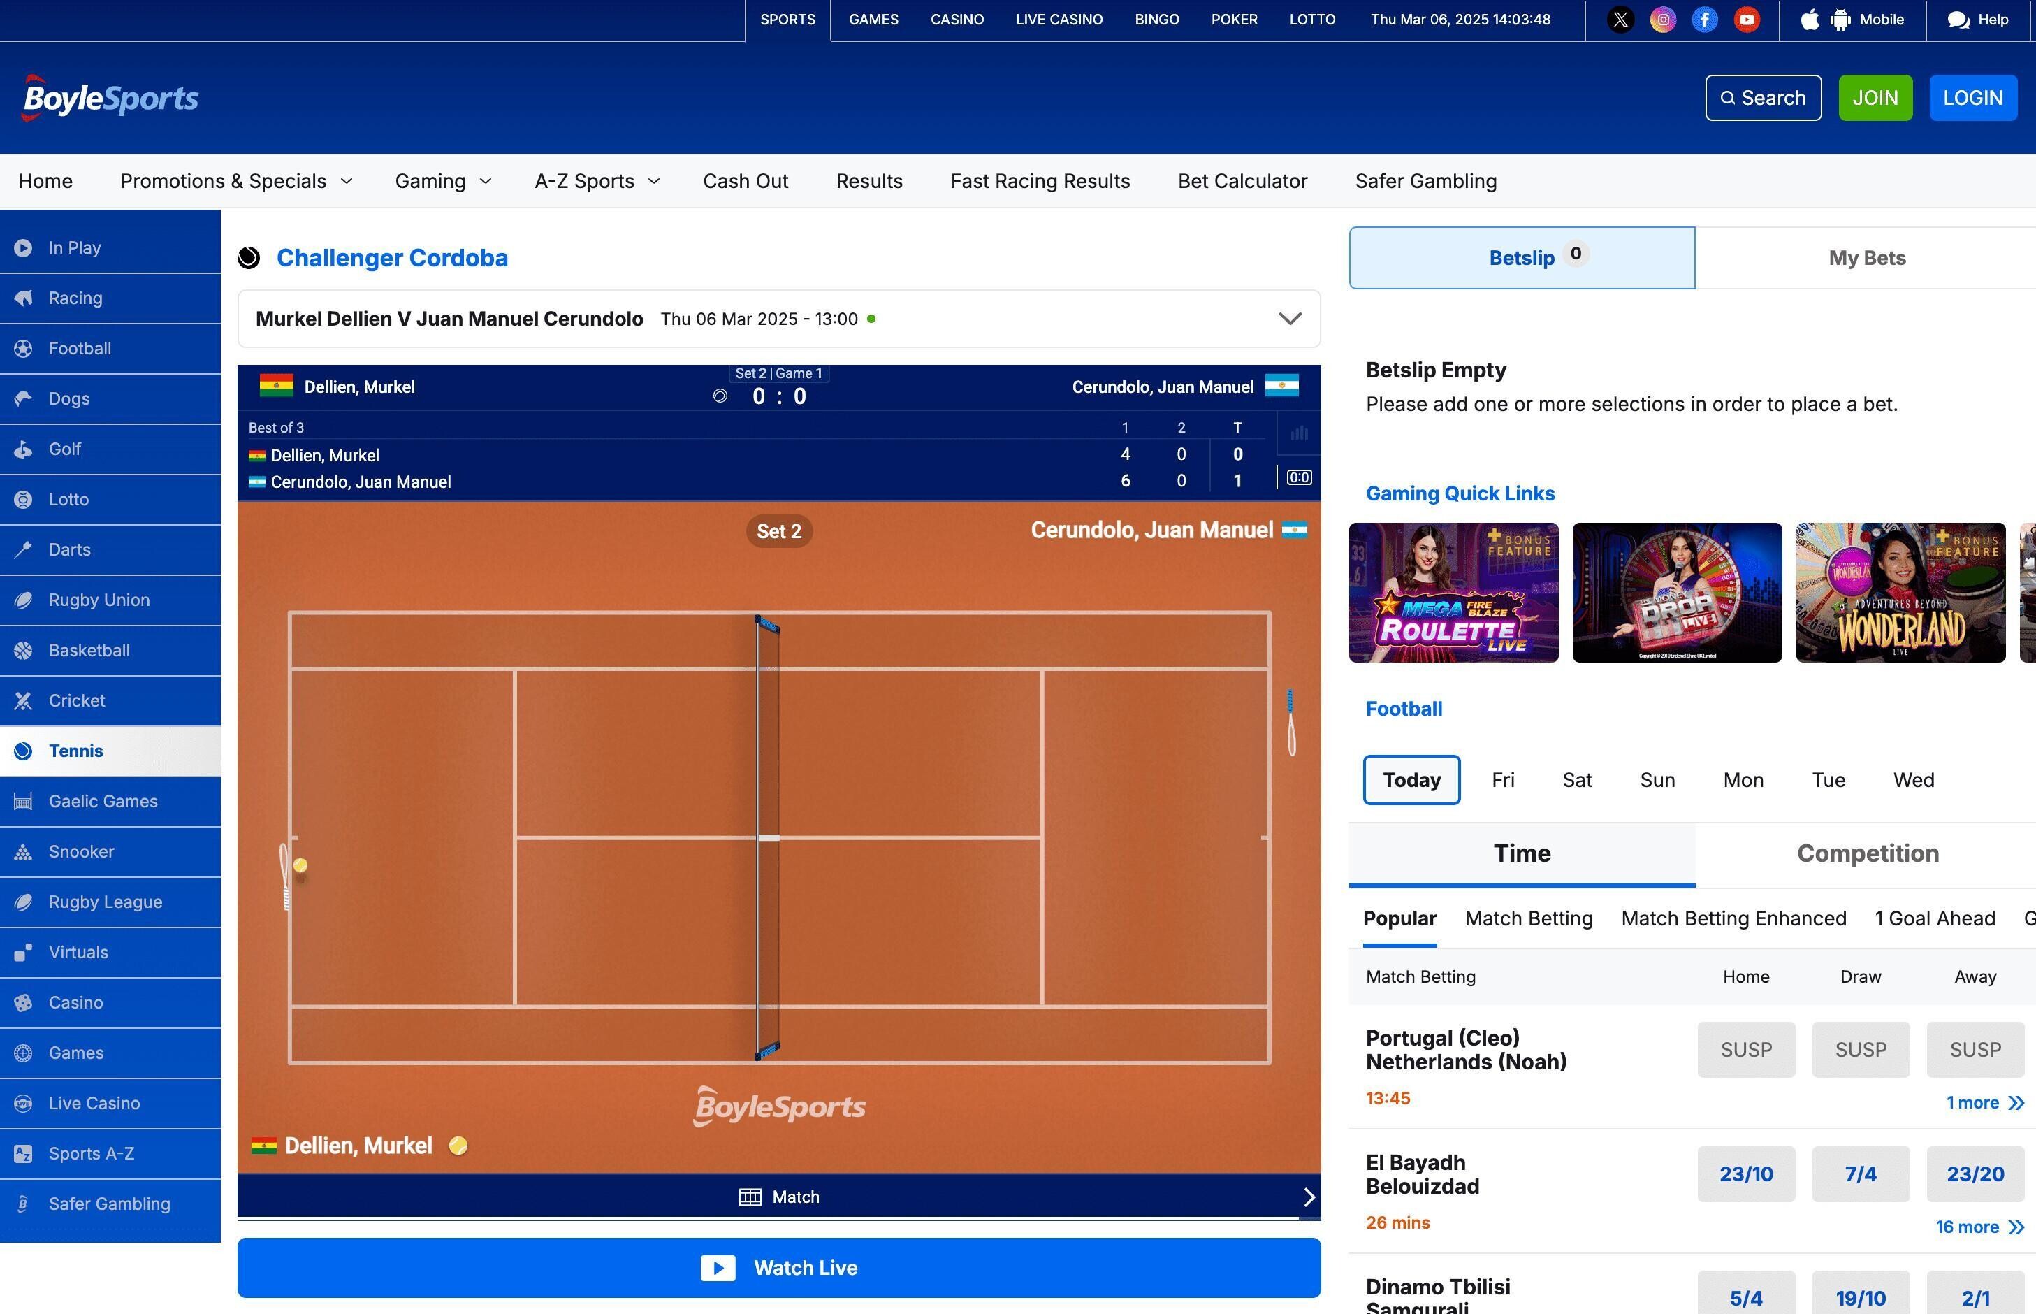Click the In Play sidebar icon
2036x1314 pixels.
[23, 247]
